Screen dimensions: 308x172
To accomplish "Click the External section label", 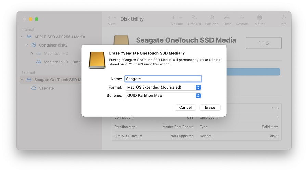I will (28, 72).
